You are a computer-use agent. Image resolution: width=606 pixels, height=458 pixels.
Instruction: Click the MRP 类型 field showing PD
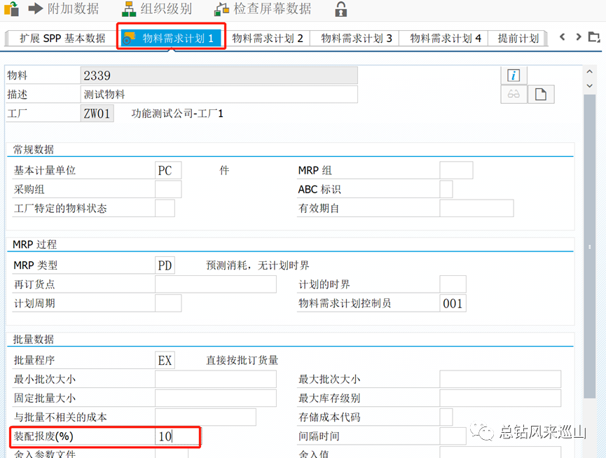click(167, 264)
